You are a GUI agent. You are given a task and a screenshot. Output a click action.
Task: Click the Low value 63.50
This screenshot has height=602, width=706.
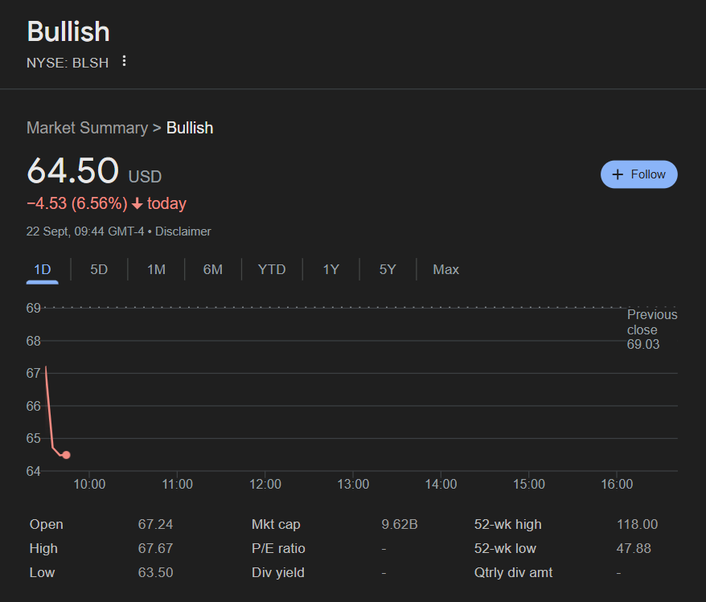click(155, 572)
